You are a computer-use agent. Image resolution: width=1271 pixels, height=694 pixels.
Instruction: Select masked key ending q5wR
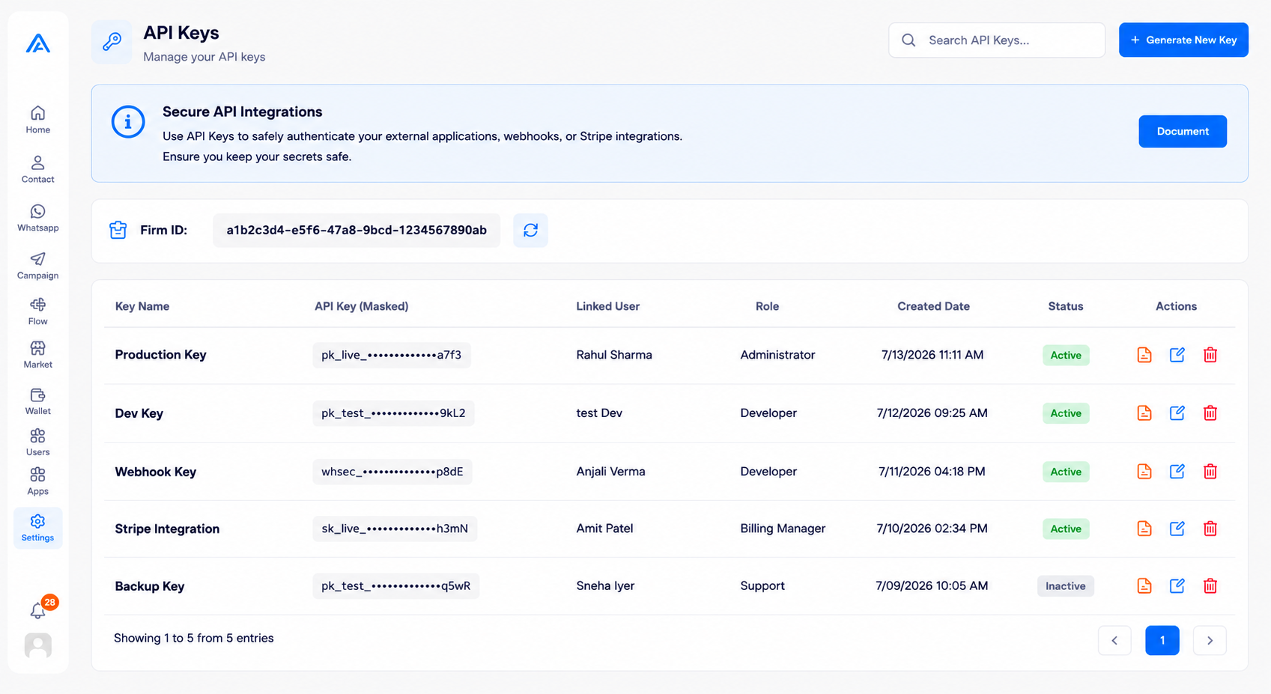coord(396,586)
